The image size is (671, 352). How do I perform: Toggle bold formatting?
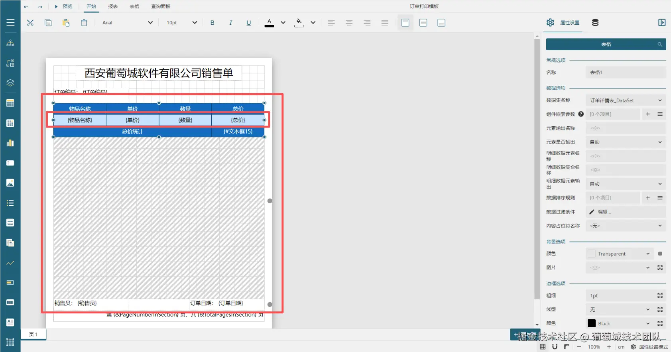pos(213,23)
